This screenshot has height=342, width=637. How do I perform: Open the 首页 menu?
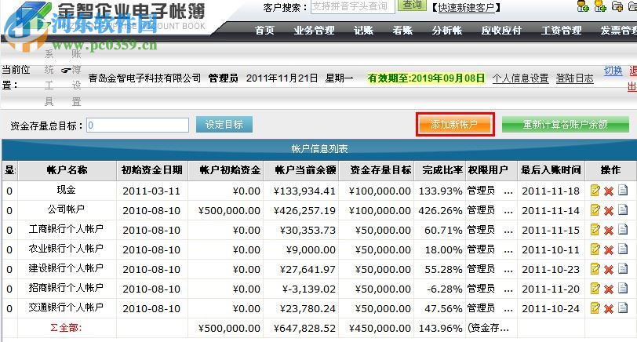point(264,31)
